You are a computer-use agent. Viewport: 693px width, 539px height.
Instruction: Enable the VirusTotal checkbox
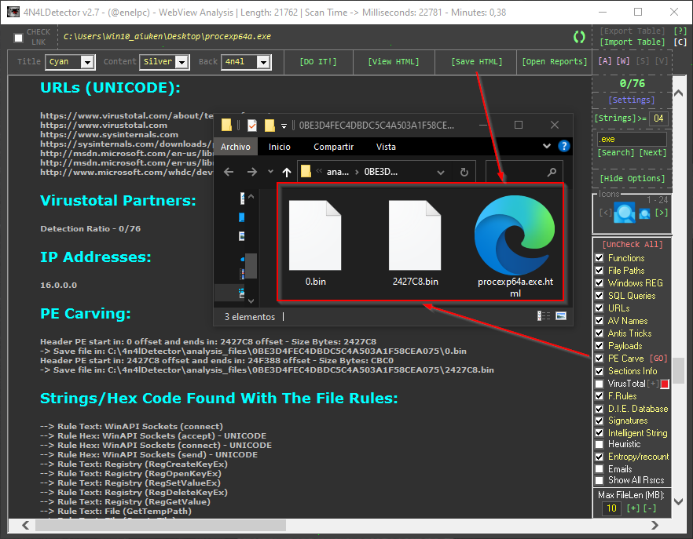[599, 384]
